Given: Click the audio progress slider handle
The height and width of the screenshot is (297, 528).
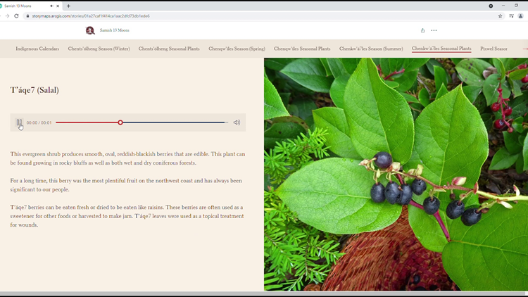Looking at the screenshot, I should [x=120, y=122].
